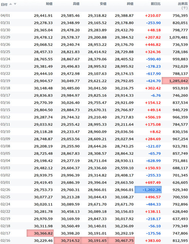Select the 03/19 date cell
This screenshot has width=189, height=244.
(x=5, y=81)
